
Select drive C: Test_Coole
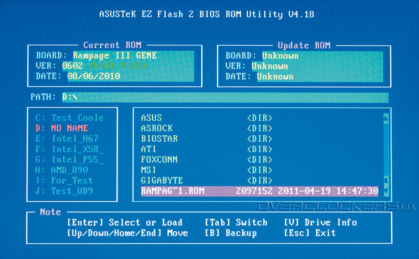pyautogui.click(x=70, y=118)
